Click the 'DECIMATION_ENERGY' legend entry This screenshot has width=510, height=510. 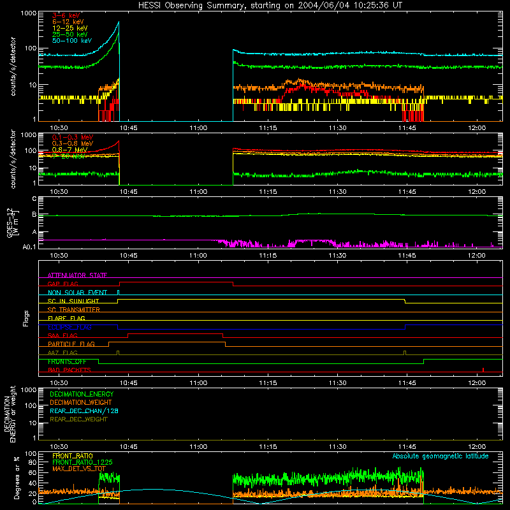(x=82, y=394)
